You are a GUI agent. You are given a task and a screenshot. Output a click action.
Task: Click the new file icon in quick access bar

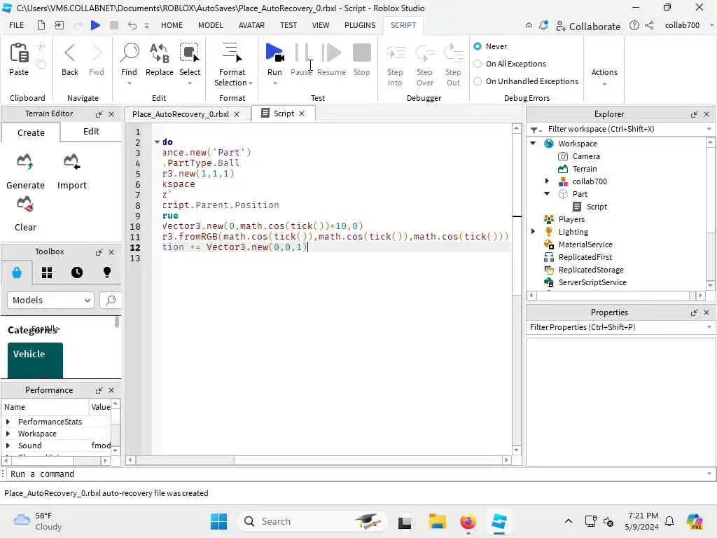41,25
